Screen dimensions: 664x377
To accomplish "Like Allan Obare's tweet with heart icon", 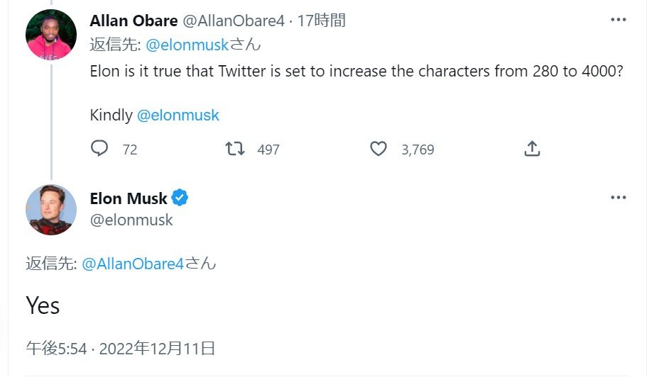I will [379, 149].
